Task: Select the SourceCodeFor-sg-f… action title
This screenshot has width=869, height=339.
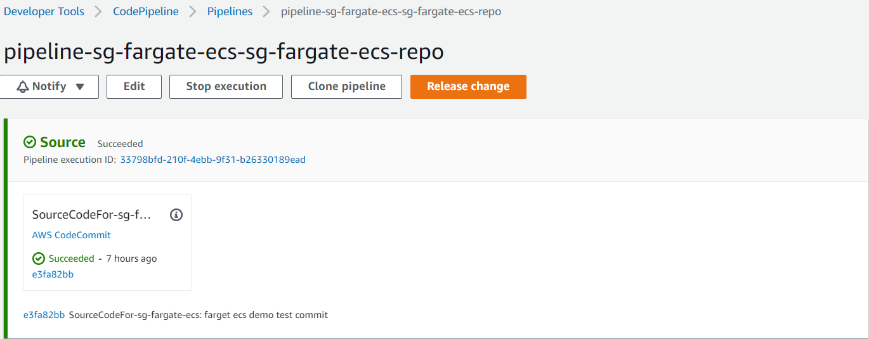Action: click(x=92, y=215)
